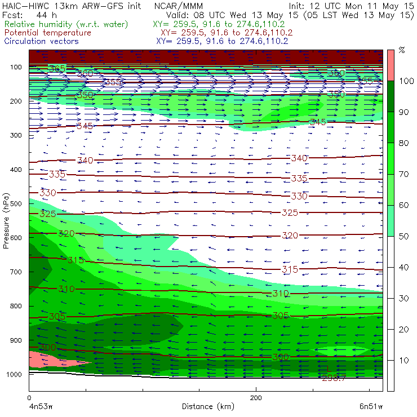Image resolution: width=417 pixels, height=417 pixels.
Task: Select the darkest green 90–100% legend segment
Action: pos(391,96)
